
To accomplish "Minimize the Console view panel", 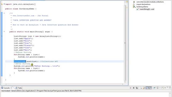I will coord(167,87).
